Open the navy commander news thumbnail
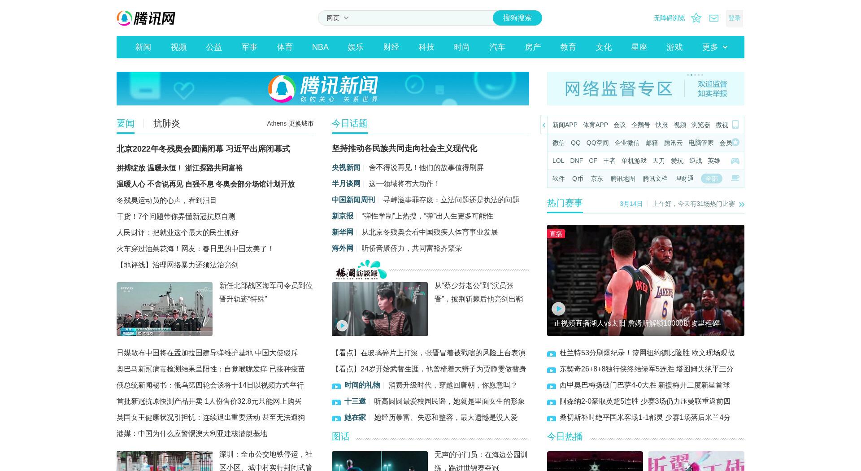Screen dimensions: 861x471 point(165,309)
